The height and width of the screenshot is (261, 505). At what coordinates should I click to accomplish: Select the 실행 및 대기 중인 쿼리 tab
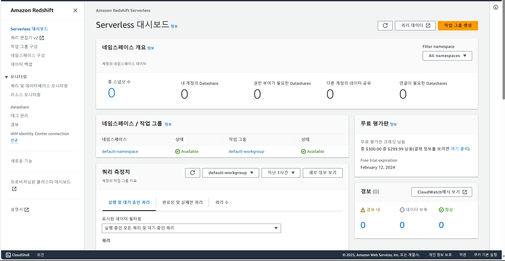[129, 202]
